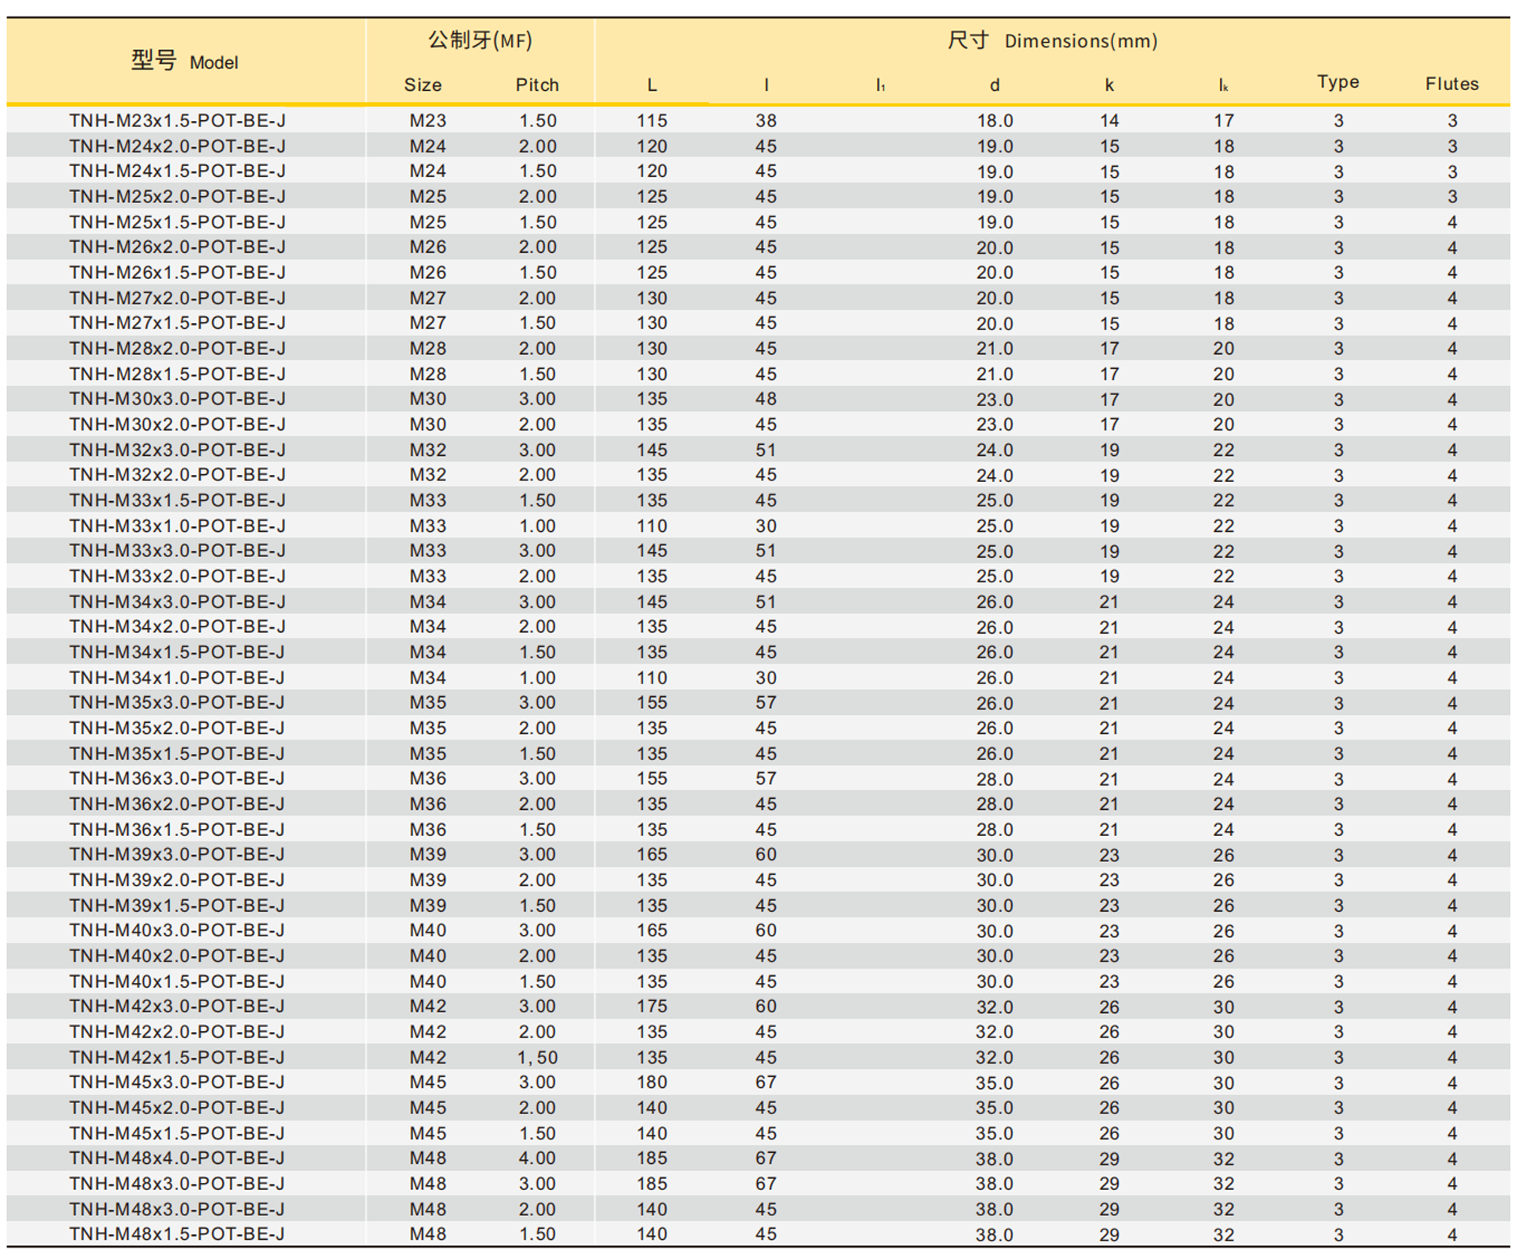This screenshot has width=1517, height=1254.
Task: Click model TNH-M48x1.5-POT-BE-J in last row
Action: click(x=177, y=1233)
